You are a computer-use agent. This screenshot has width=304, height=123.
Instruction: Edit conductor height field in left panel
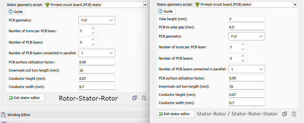(97, 79)
